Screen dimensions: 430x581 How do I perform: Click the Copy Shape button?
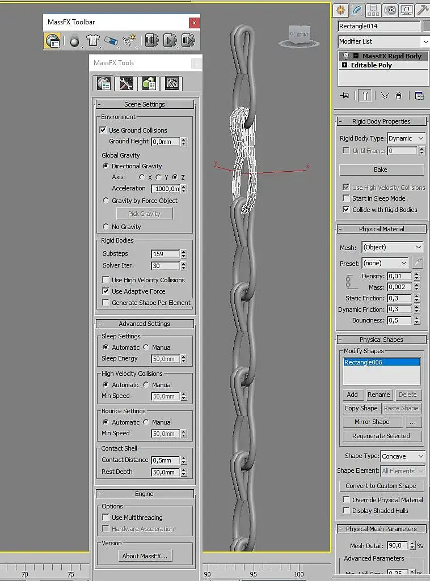tap(361, 408)
